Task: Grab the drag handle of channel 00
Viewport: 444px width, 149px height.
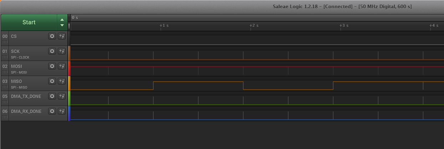Action: [5, 42]
